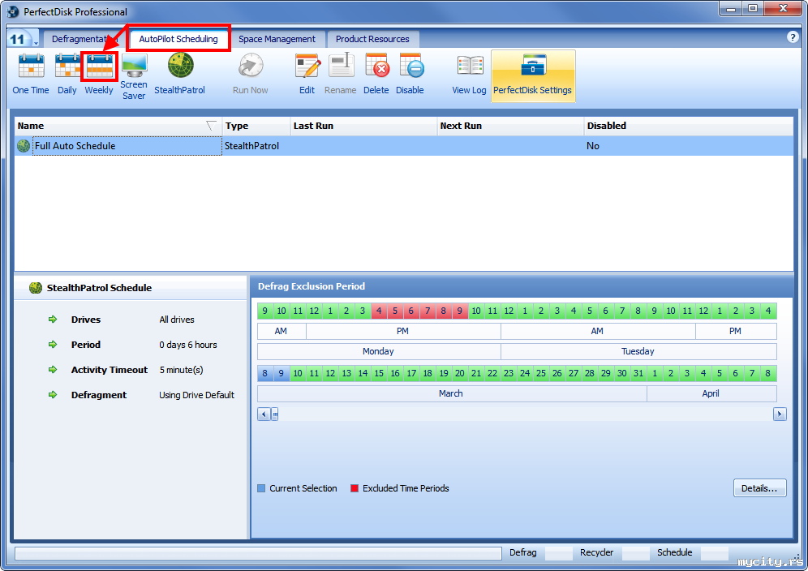Open the Space Management tab
Viewport: 808px width, 571px height.
[277, 39]
